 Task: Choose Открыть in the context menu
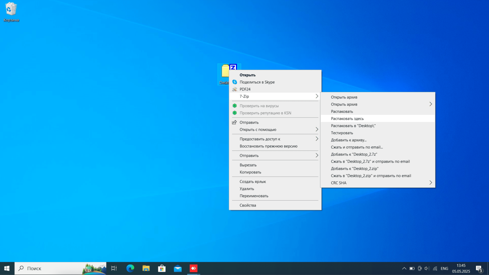coord(275,75)
